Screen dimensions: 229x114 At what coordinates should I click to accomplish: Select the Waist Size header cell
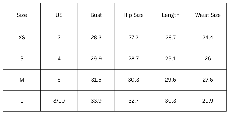click(208, 15)
